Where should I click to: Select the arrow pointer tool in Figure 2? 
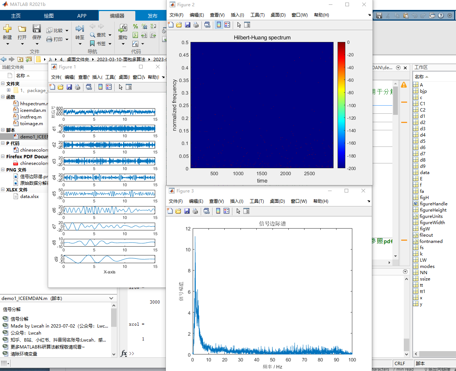click(x=238, y=25)
